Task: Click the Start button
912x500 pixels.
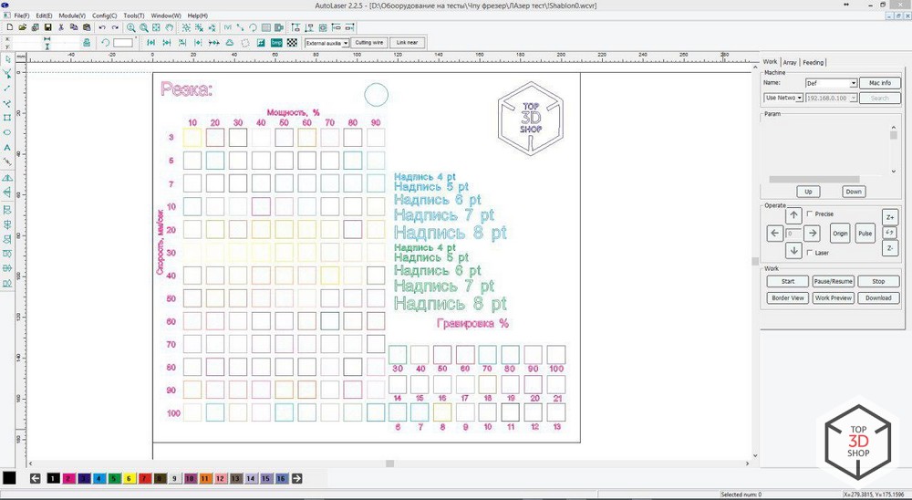Action: point(788,281)
